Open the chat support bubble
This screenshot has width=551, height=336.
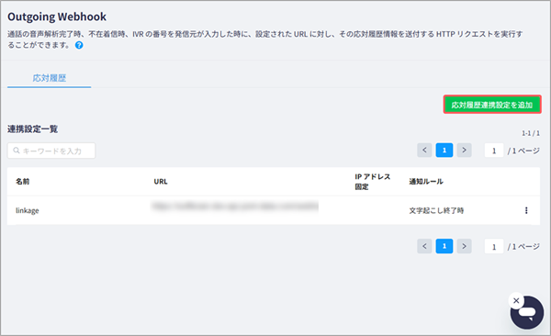[527, 313]
